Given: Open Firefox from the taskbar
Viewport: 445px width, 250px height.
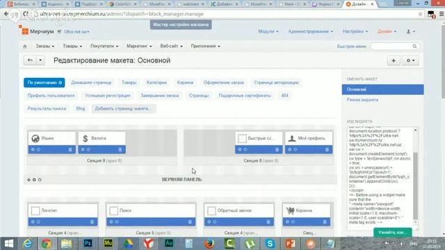Looking at the screenshot, I should tap(209, 243).
